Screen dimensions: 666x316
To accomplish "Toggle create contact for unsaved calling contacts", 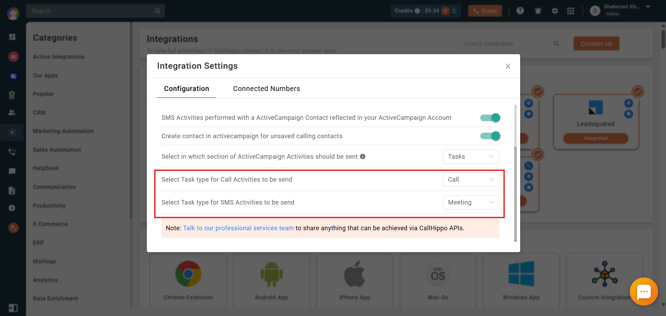I will coord(490,136).
